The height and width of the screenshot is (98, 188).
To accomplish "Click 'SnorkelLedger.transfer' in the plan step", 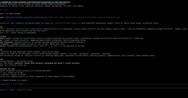I will [x=29, y=54].
